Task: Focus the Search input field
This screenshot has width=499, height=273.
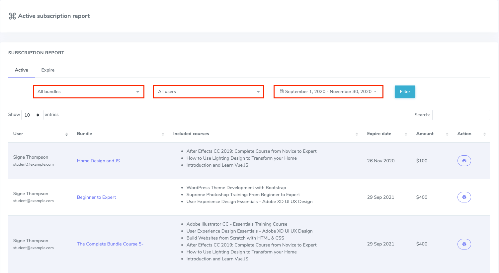Action: [x=461, y=115]
